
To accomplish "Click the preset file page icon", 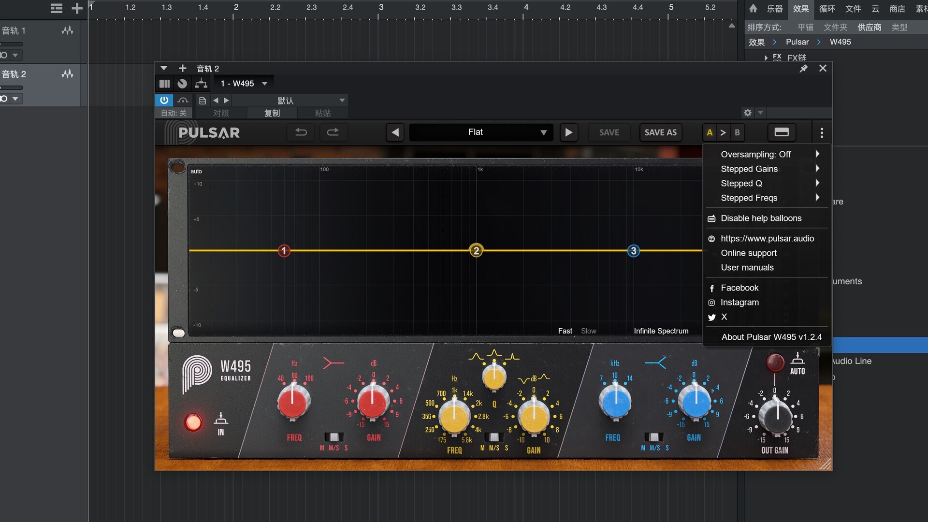I will point(203,101).
